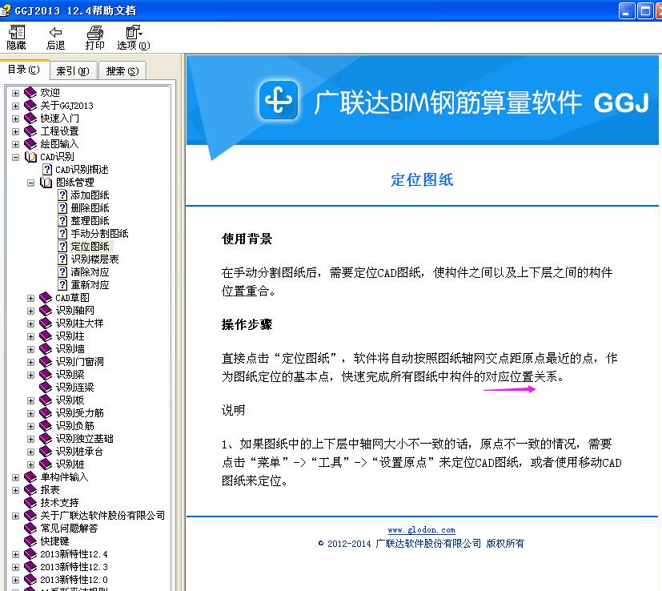This screenshot has height=591, width=662.
Task: Switch to the 目录(C) tab
Action: (x=24, y=70)
